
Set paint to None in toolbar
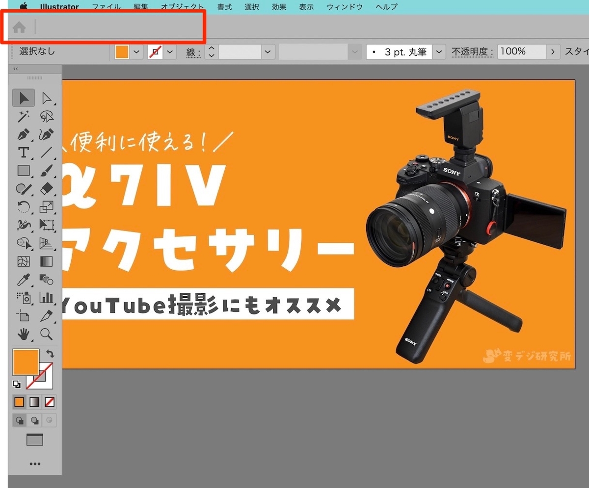click(x=50, y=402)
